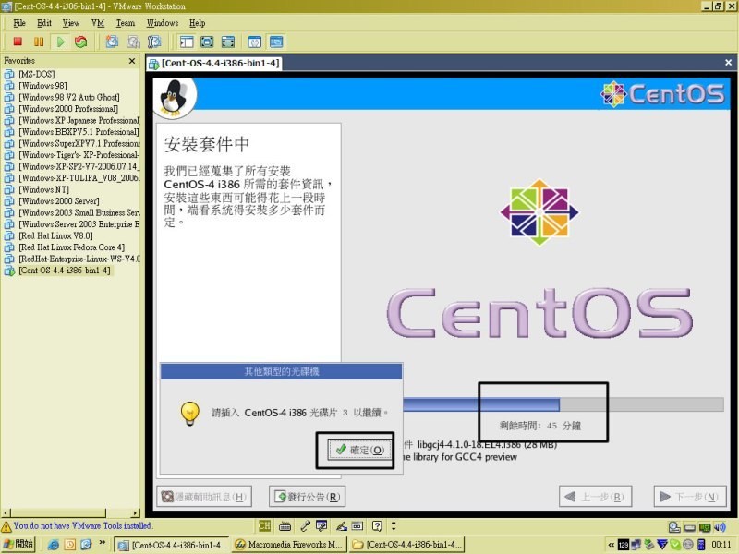
Task: Expand the Quick Launch overflow chevron
Action: pos(103,543)
